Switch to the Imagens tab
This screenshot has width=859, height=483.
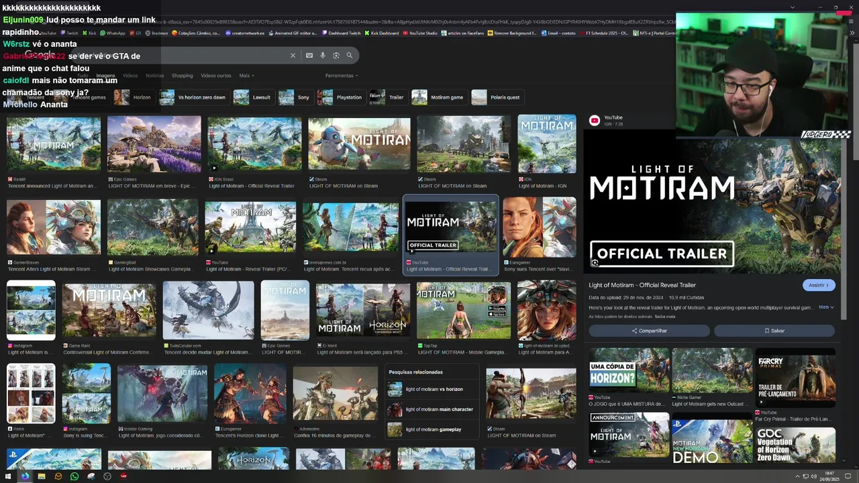click(105, 76)
